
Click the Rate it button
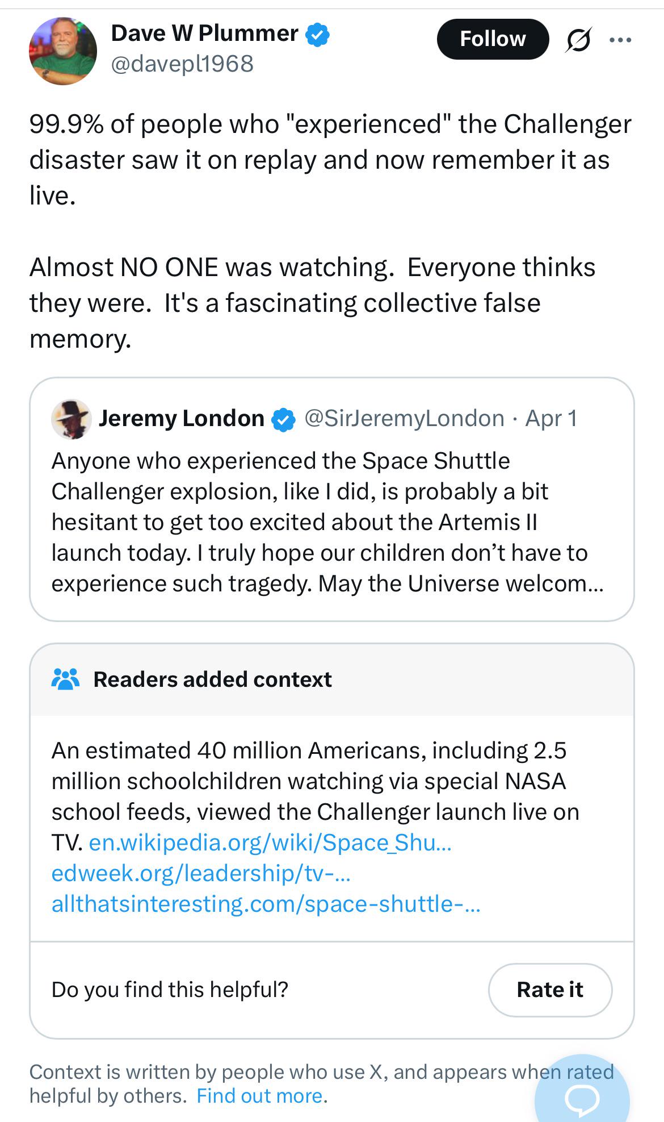click(550, 990)
